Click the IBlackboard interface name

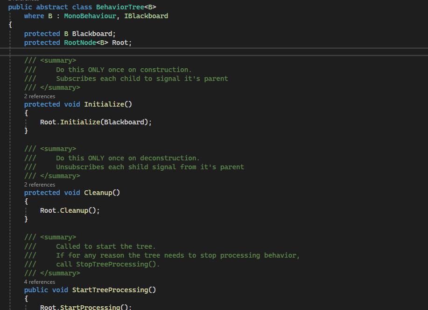click(x=146, y=16)
